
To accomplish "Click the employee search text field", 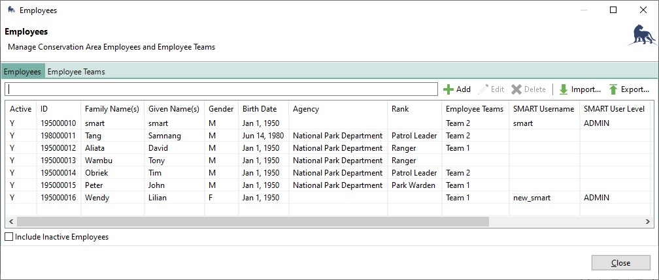I will tap(221, 89).
